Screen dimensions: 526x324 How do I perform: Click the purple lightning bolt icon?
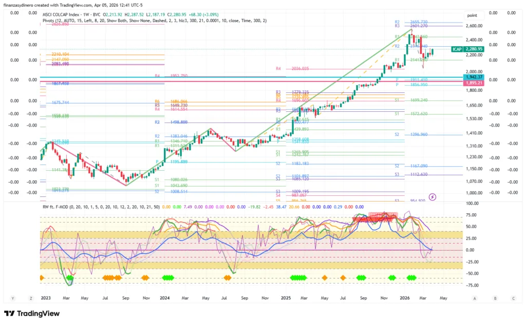coord(433,196)
